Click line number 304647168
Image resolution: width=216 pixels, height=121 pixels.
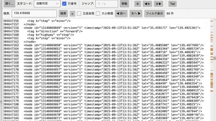click(x=11, y=63)
